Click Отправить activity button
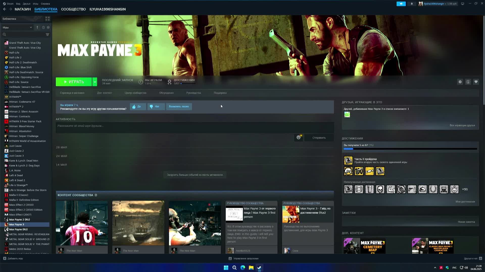This screenshot has width=485, height=272. pos(319,138)
